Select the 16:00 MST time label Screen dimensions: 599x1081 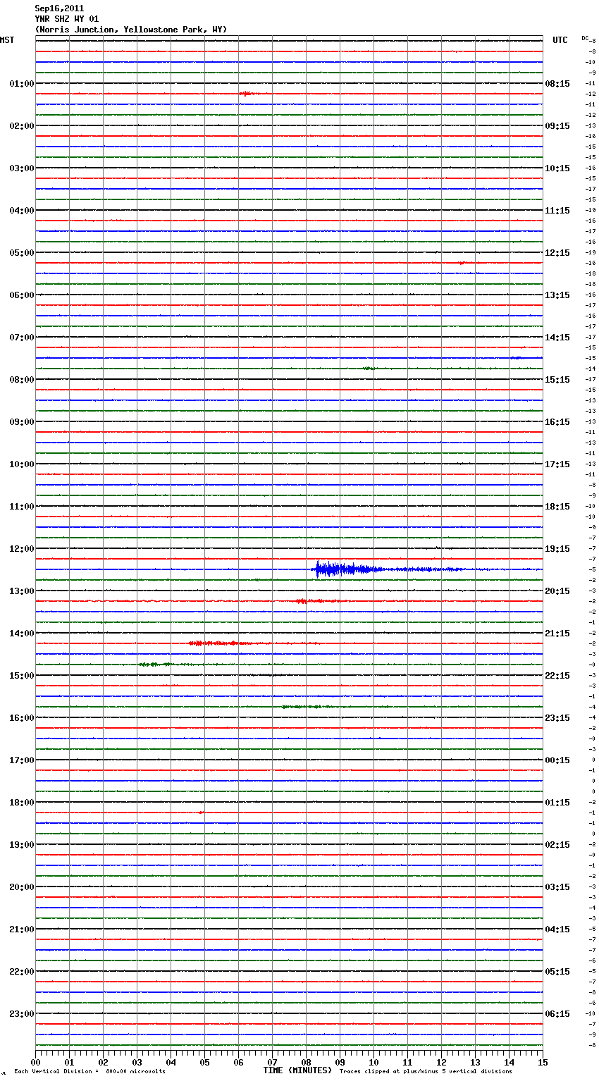(x=22, y=717)
